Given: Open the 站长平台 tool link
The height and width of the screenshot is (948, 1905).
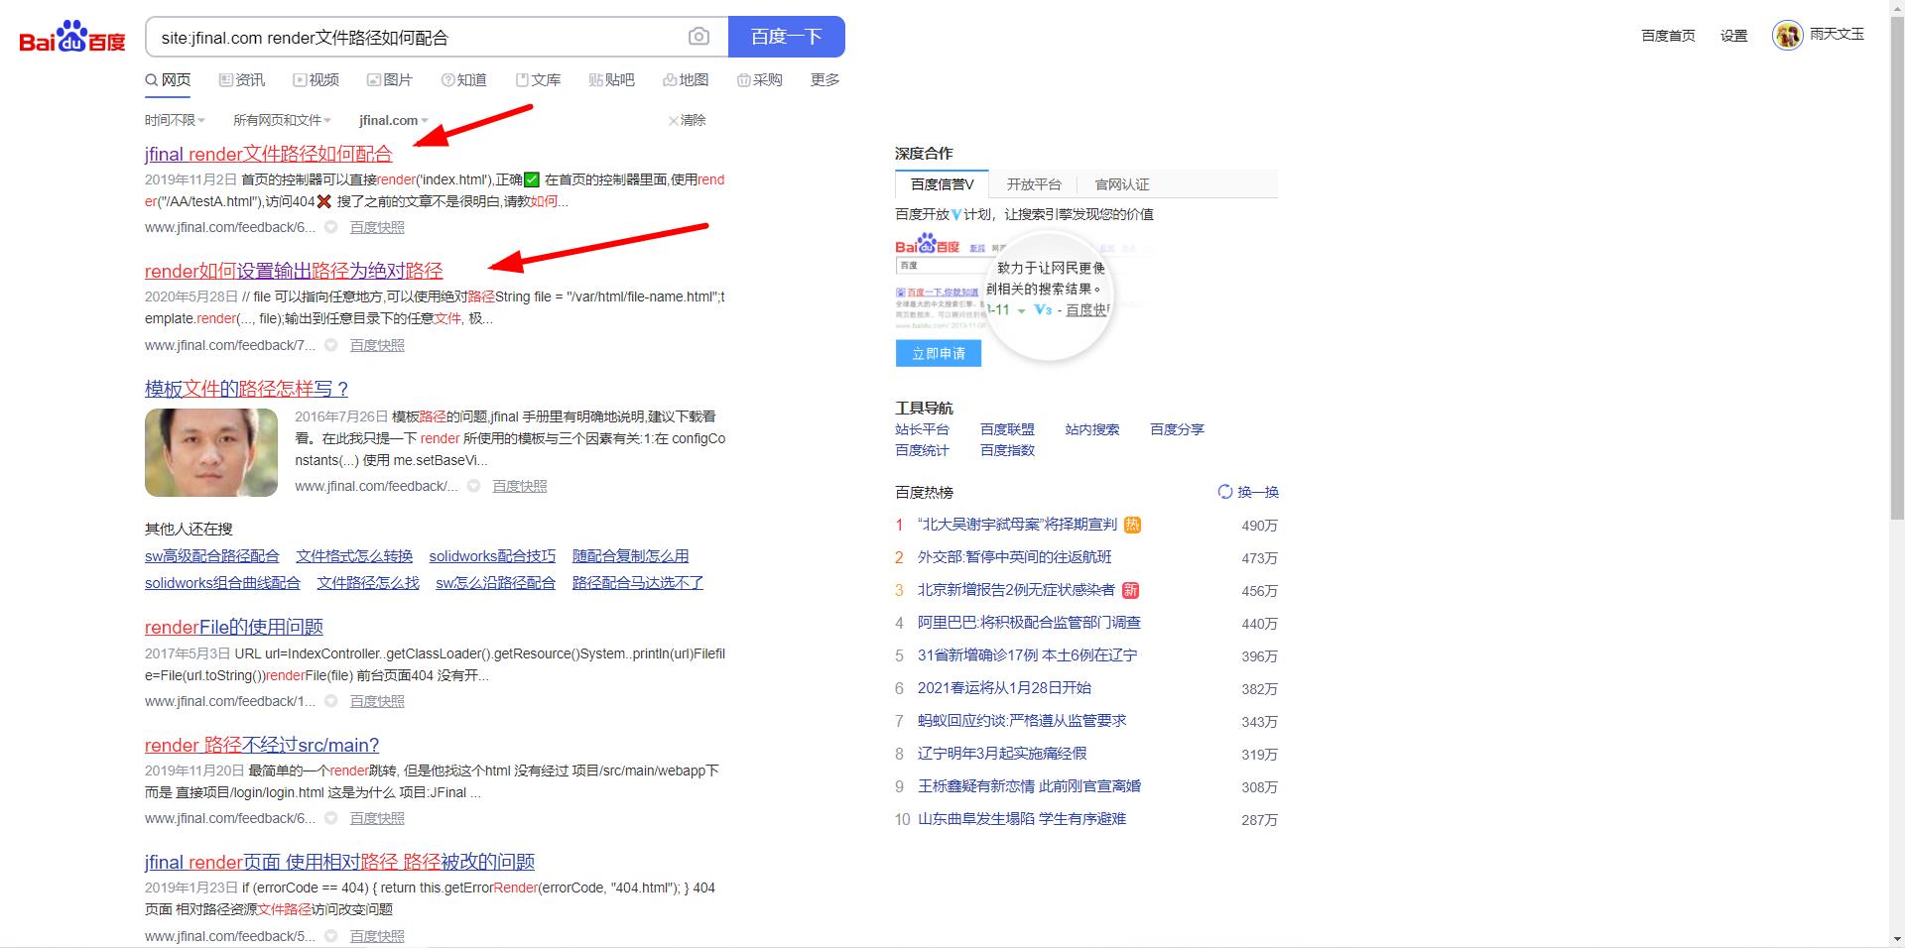Looking at the screenshot, I should tap(922, 429).
